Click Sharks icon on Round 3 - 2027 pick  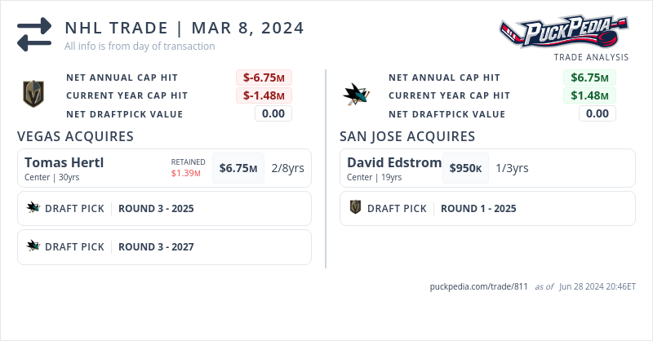(33, 246)
